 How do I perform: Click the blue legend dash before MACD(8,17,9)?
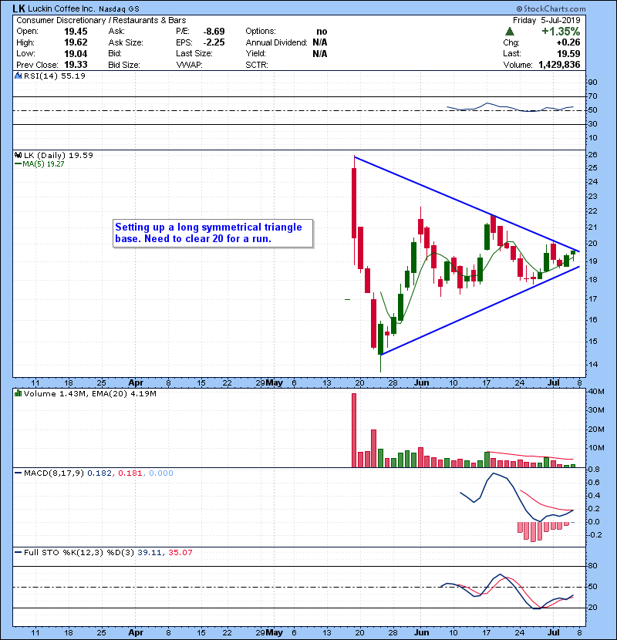tap(18, 473)
